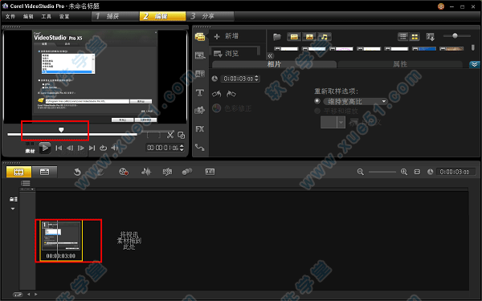The height and width of the screenshot is (301, 482).
Task: Open the Transition library icon
Action: click(200, 74)
